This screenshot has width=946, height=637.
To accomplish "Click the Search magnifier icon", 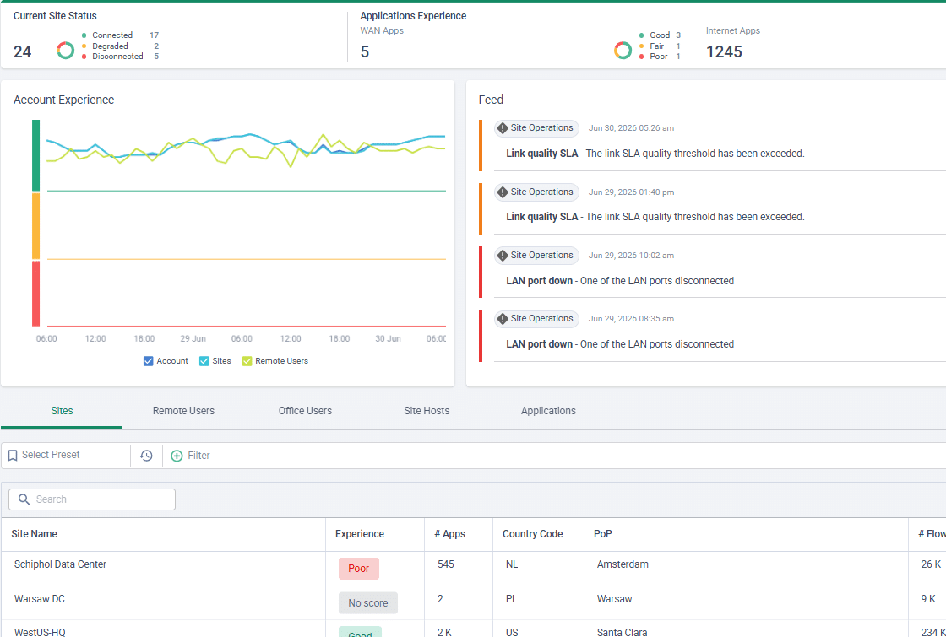I will coord(24,499).
